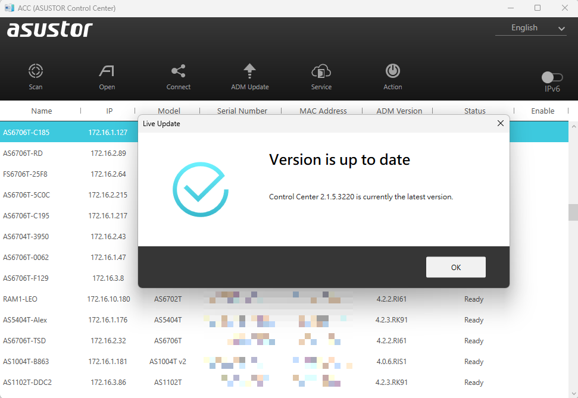
Task: Click the 'Version is up to date' heading
Action: pos(339,160)
